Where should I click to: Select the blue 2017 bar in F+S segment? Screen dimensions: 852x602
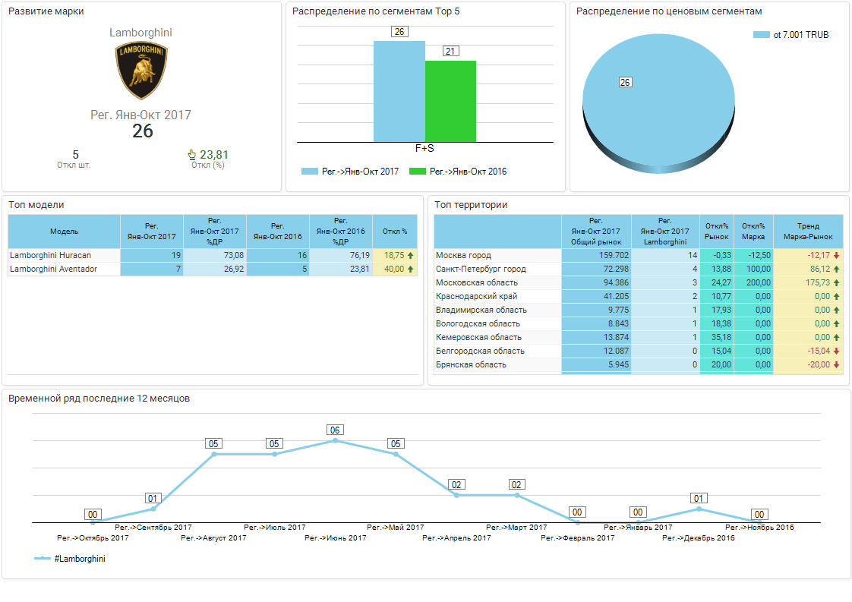tap(399, 92)
